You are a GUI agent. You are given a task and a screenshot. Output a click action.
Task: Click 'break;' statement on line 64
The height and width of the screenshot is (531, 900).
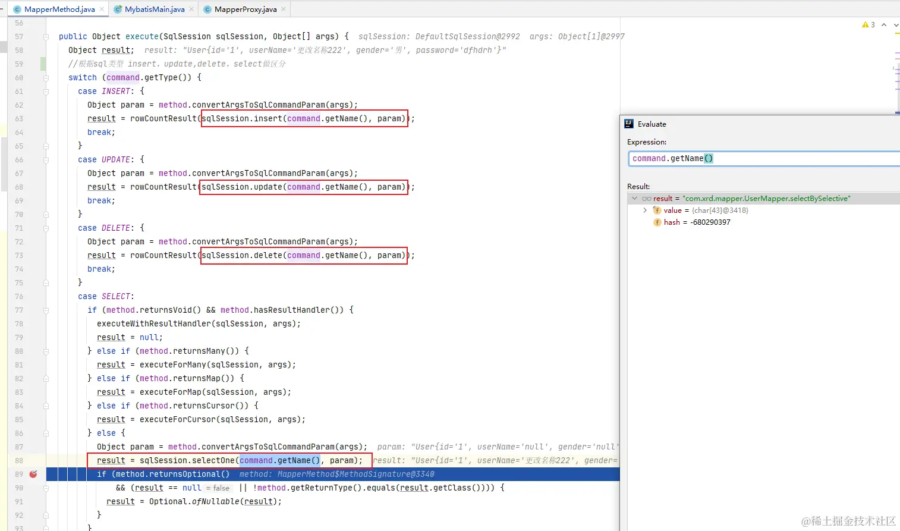click(x=102, y=132)
